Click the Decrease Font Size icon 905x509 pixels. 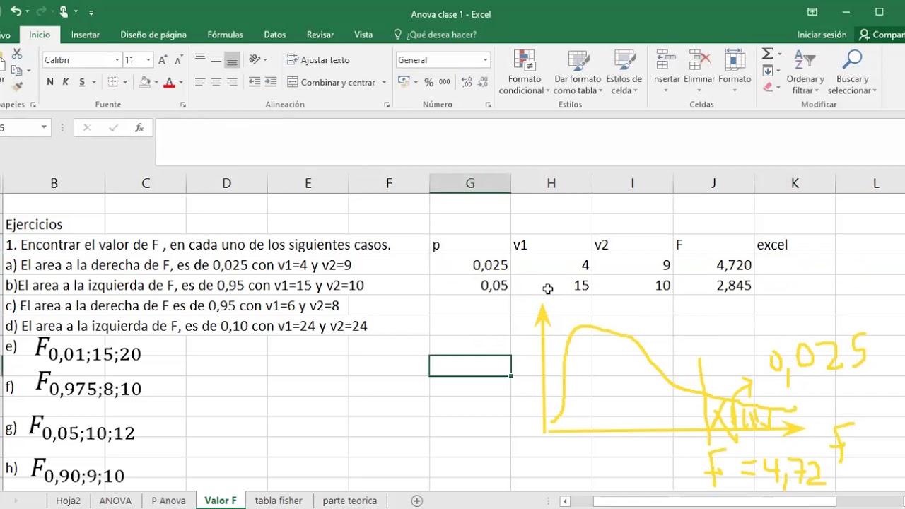tap(179, 60)
